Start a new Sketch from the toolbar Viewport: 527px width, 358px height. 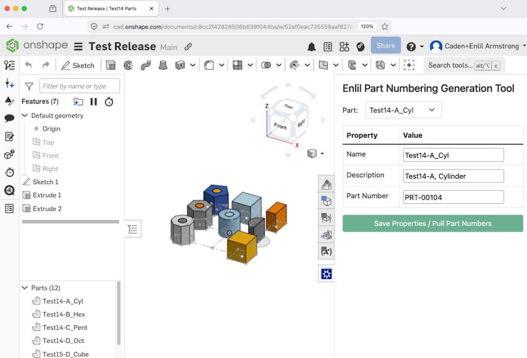[x=78, y=65]
